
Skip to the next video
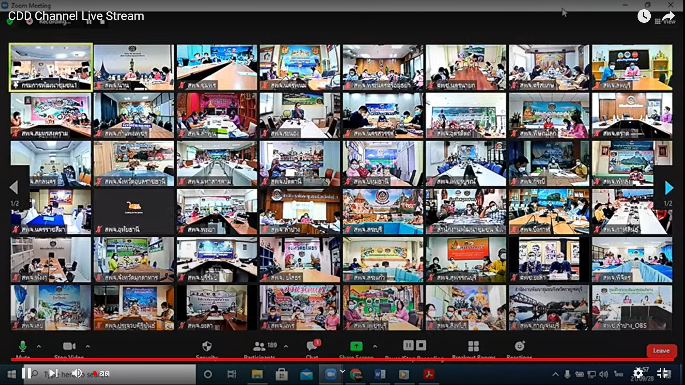[x=54, y=373]
